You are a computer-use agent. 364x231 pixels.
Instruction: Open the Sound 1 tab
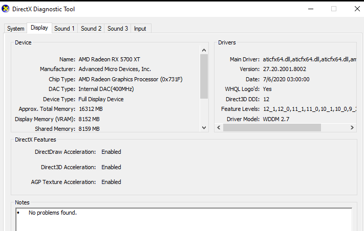(x=65, y=29)
